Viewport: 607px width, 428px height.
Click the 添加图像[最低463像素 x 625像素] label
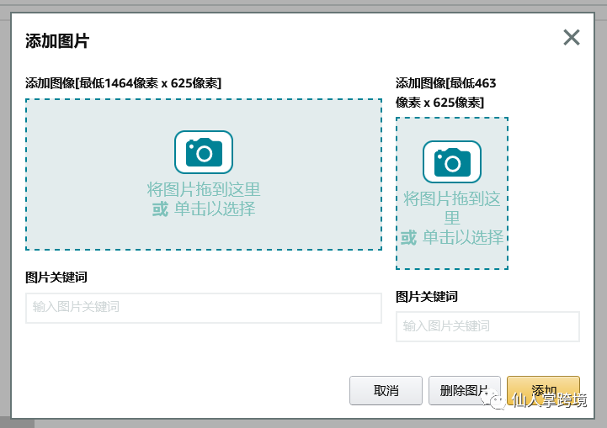(445, 92)
